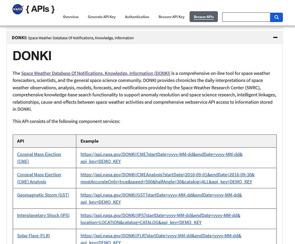
Task: Click the NASA logo icon
Action: tap(18, 9)
